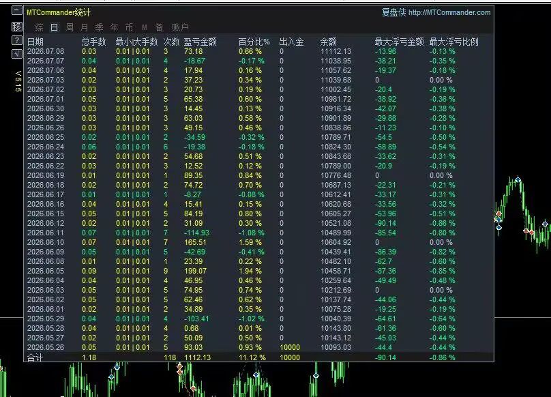
Task: Click the 盈亏金额 column header
Action: [200, 42]
